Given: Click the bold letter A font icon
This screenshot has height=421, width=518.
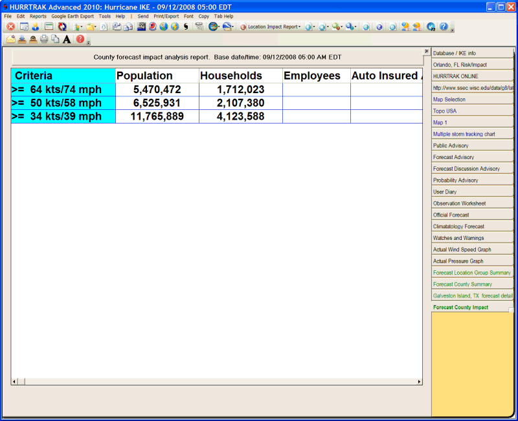Looking at the screenshot, I should [67, 39].
